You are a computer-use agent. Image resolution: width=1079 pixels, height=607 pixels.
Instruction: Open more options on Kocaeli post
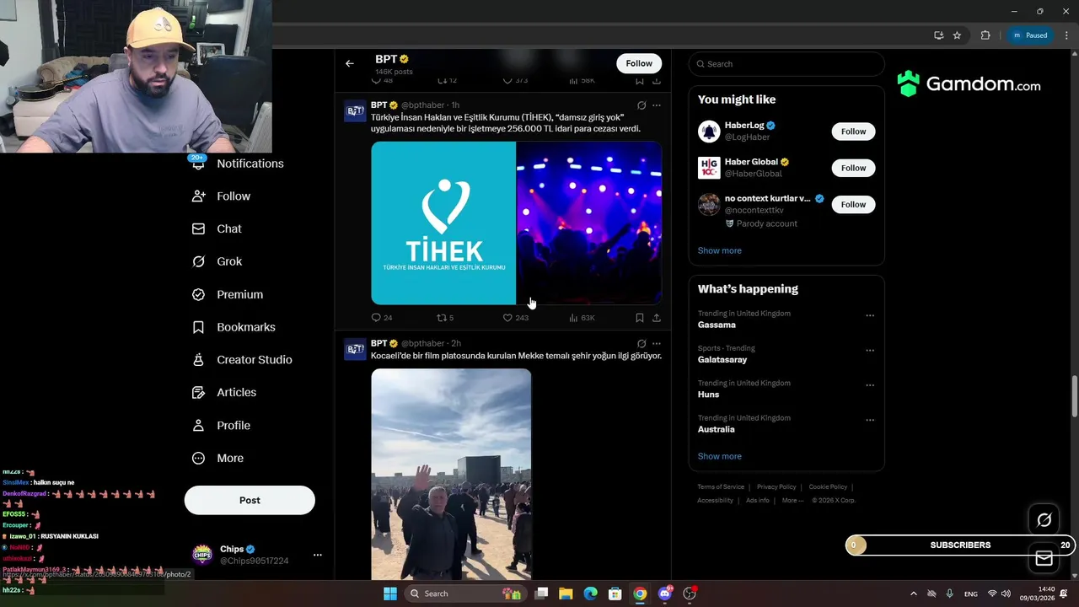657,343
